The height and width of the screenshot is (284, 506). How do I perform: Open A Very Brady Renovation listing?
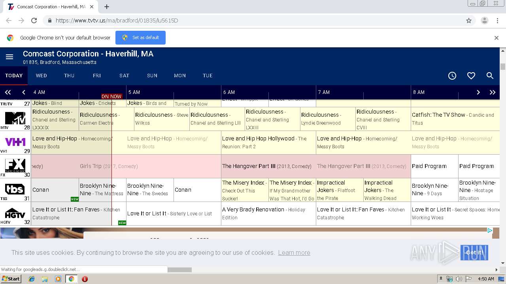[269, 213]
